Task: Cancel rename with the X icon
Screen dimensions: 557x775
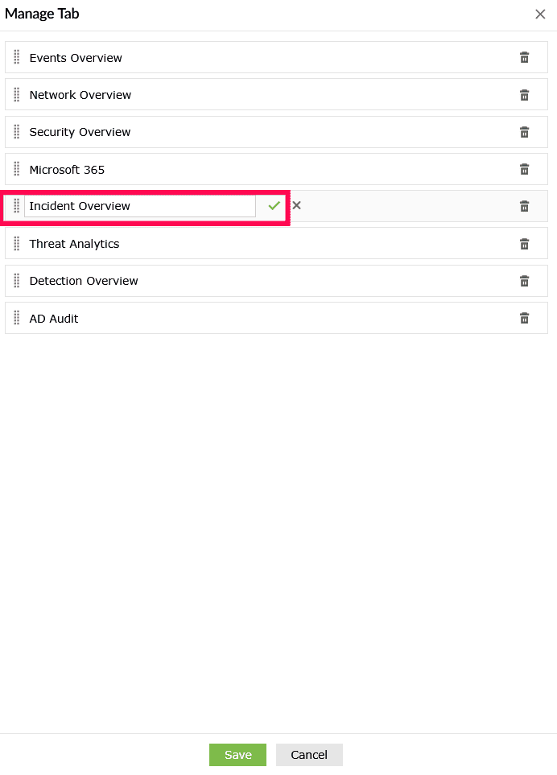Action: [296, 205]
